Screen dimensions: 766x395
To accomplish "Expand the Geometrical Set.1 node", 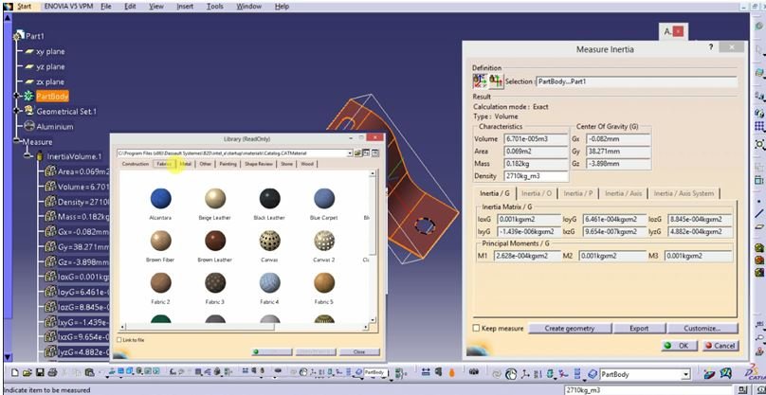I will [18, 111].
